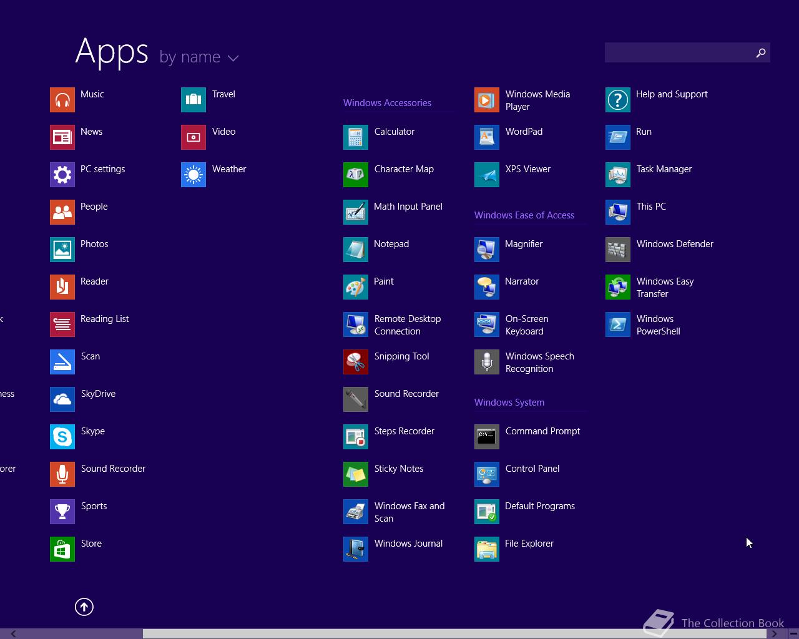Open the Music app icon
Viewport: 799px width, 639px height.
pos(62,100)
